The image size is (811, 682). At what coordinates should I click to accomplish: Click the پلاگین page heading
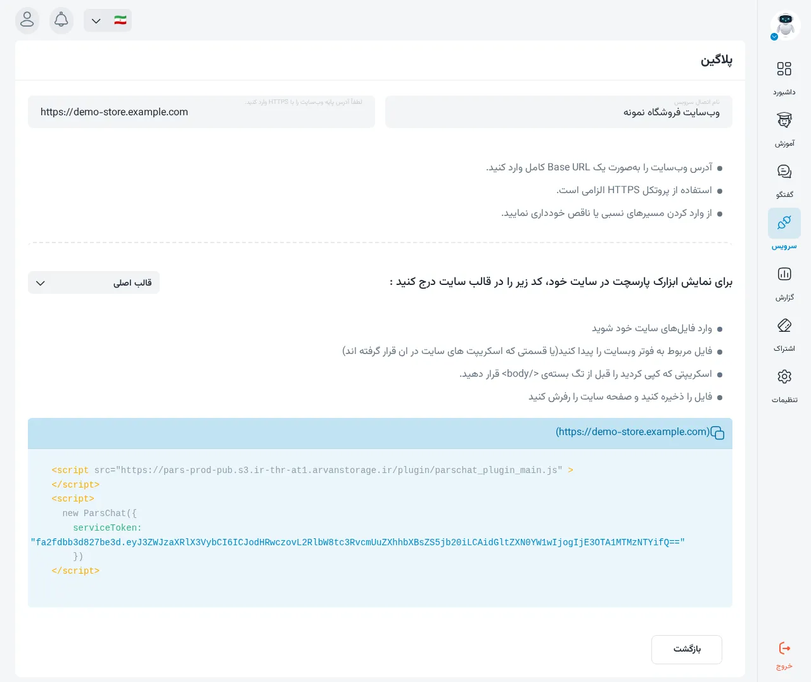(717, 60)
